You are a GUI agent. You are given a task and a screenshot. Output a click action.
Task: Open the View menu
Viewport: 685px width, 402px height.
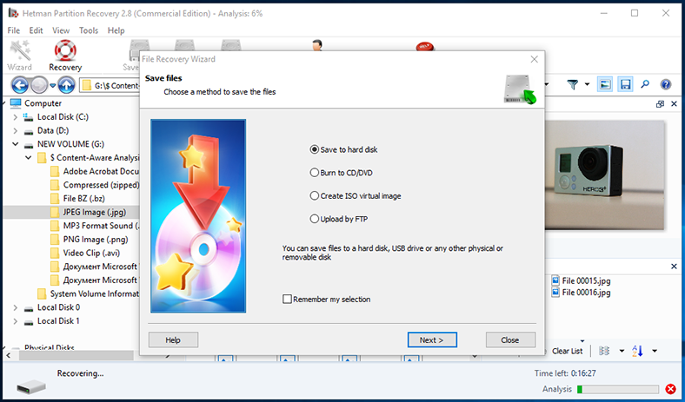[61, 30]
